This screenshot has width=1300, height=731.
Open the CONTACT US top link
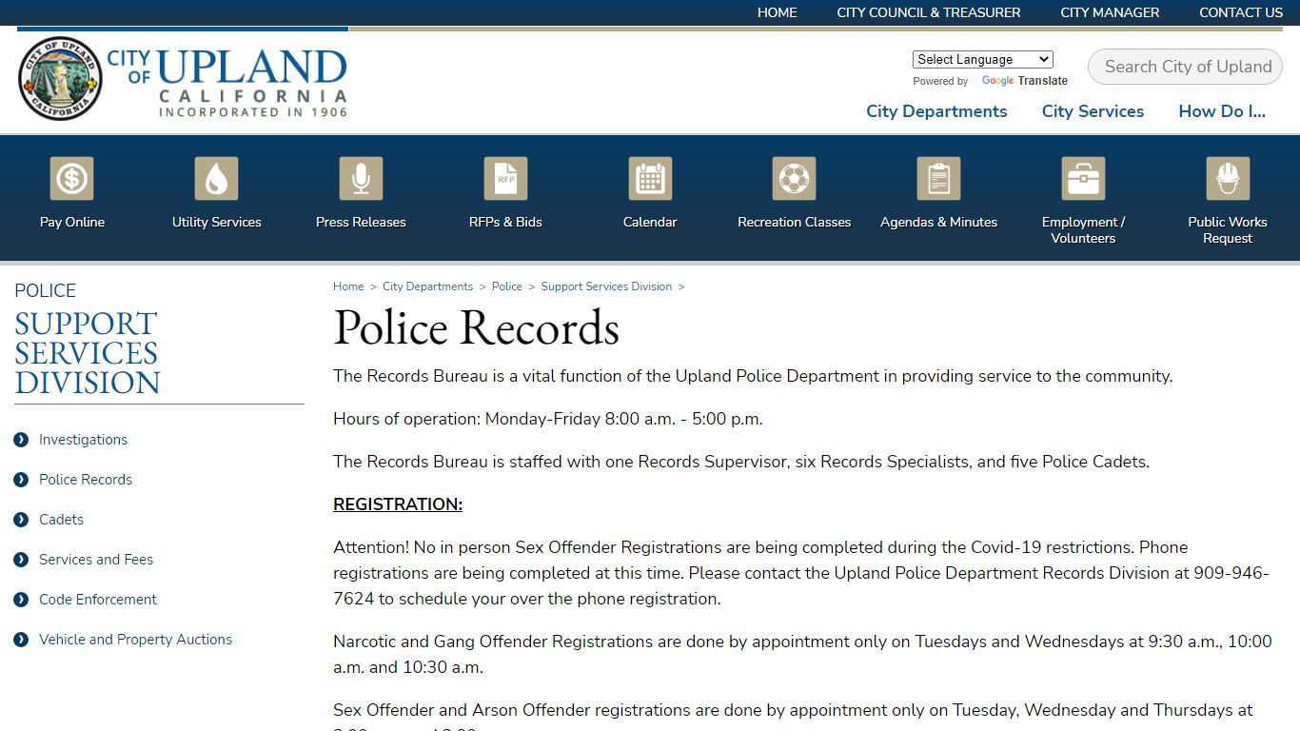(x=1241, y=12)
